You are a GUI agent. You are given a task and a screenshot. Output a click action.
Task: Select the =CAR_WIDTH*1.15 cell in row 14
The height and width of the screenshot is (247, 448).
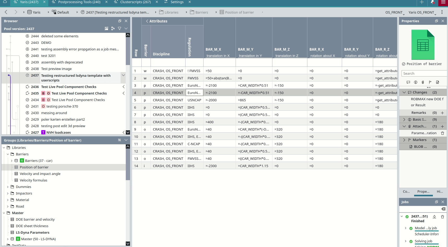tap(254, 166)
